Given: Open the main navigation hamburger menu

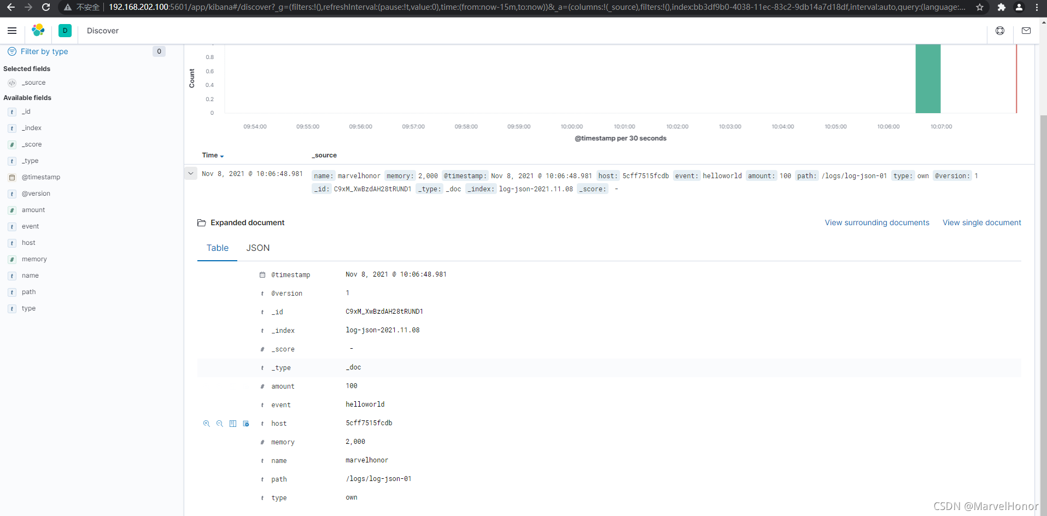Looking at the screenshot, I should (12, 31).
